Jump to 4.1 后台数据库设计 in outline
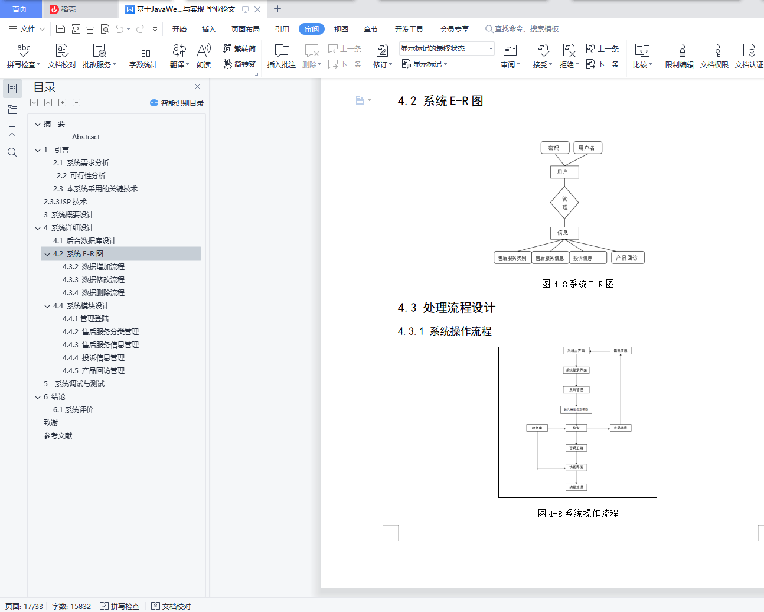The height and width of the screenshot is (612, 764). pyautogui.click(x=84, y=241)
